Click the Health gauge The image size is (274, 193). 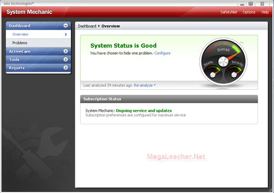pyautogui.click(x=213, y=75)
